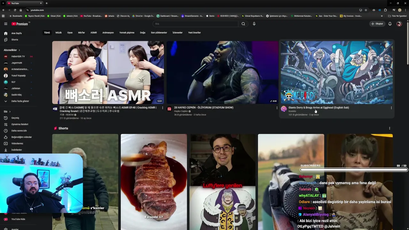The width and height of the screenshot is (409, 230).
Task: Open the account avatar menu on YouTube
Action: click(x=399, y=24)
